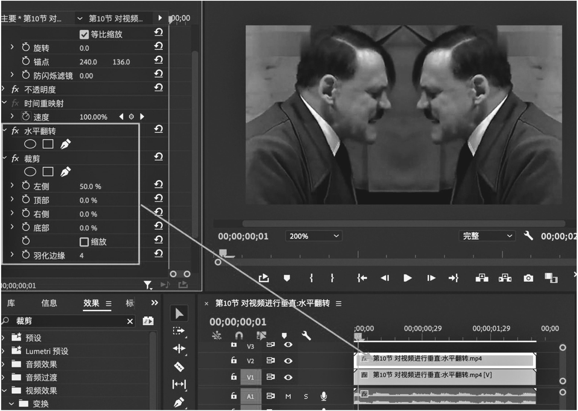Step forward one frame
Viewport: 578px width, 411px height.
point(431,278)
